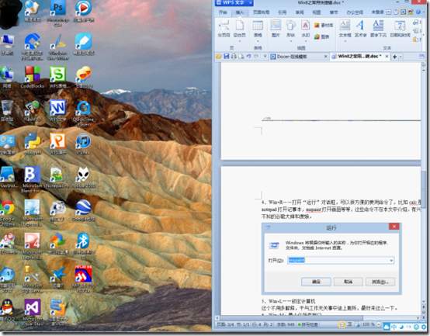Click the Help question mark icon in WPS
The width and height of the screenshot is (430, 336).
418,12
